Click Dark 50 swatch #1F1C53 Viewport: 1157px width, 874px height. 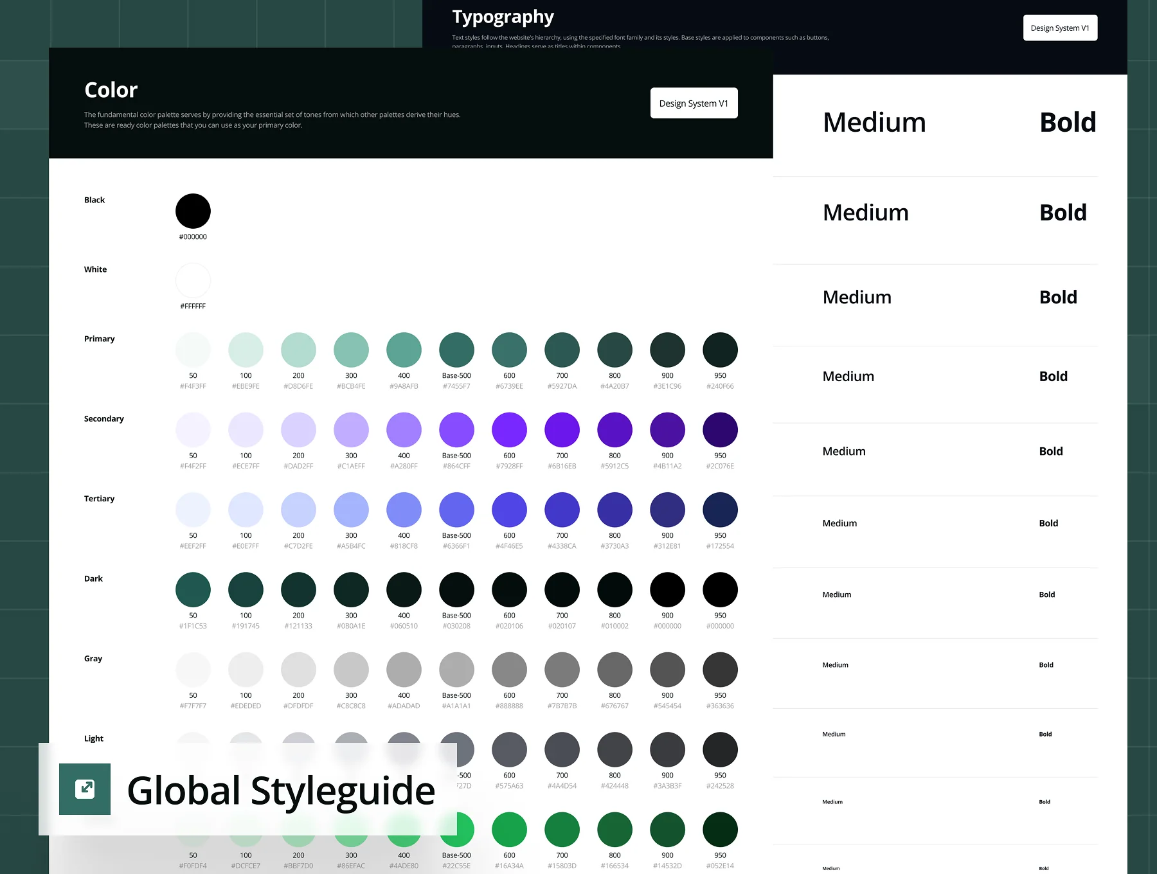point(193,590)
